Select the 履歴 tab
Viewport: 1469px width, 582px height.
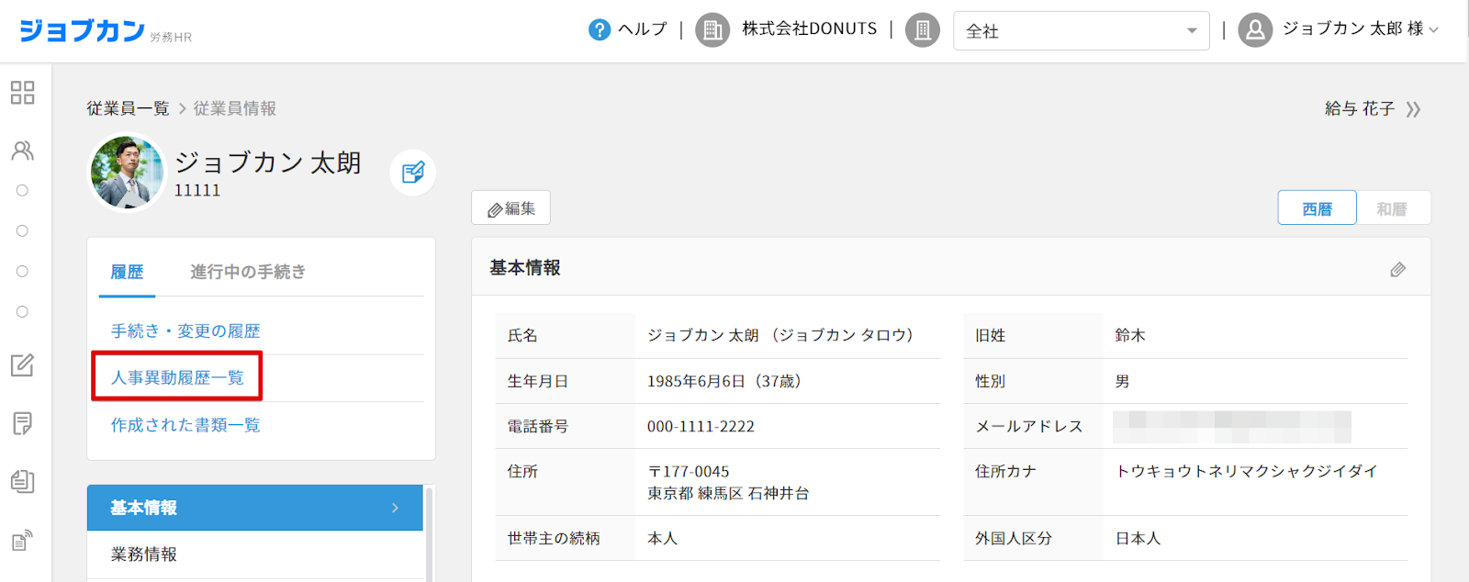pyautogui.click(x=127, y=272)
